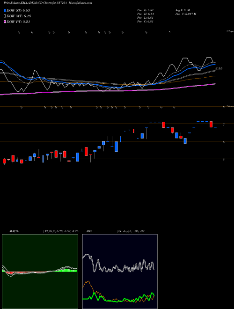Select the 'DOW ST: 6.63' legend label
234x309 pixels.
pos(18,10)
